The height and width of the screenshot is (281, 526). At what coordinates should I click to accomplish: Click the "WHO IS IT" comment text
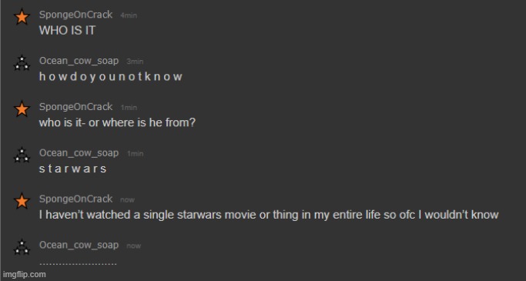pyautogui.click(x=68, y=31)
